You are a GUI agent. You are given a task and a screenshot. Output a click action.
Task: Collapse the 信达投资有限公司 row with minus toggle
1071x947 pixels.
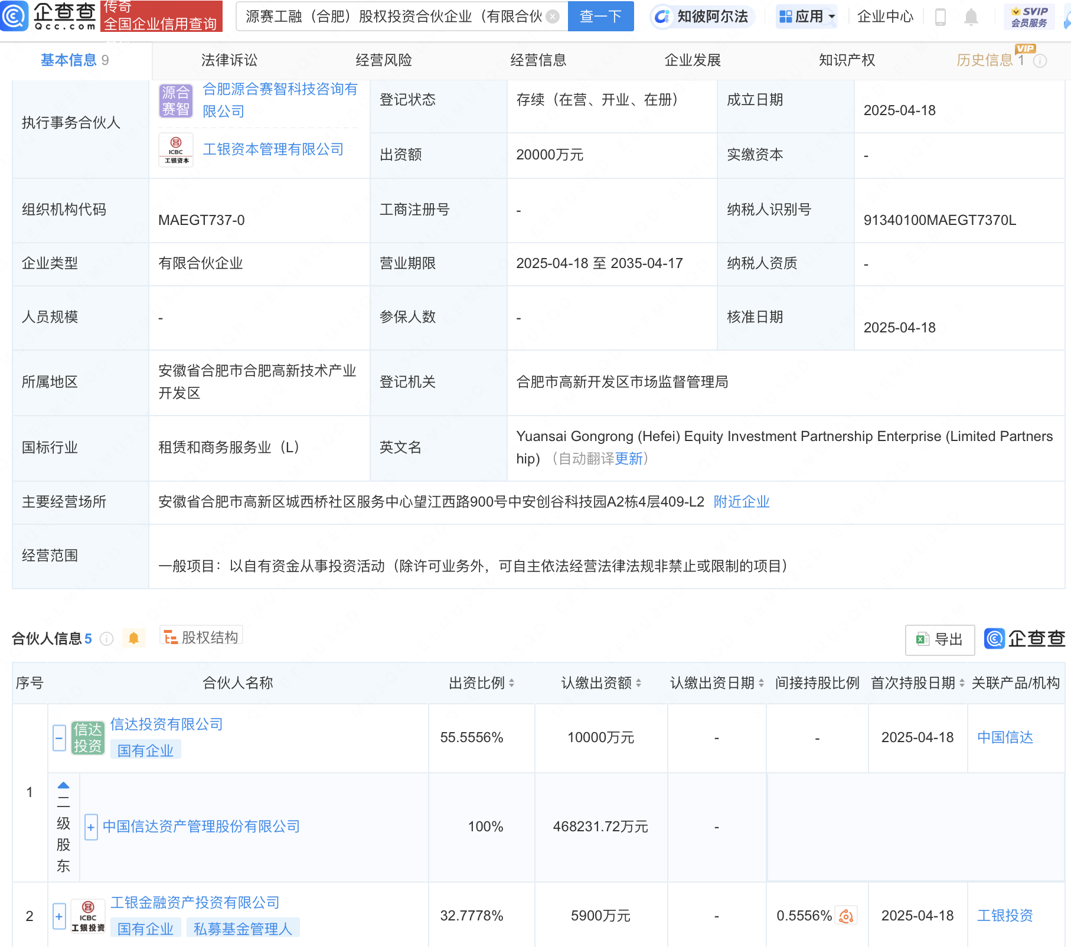pos(59,738)
